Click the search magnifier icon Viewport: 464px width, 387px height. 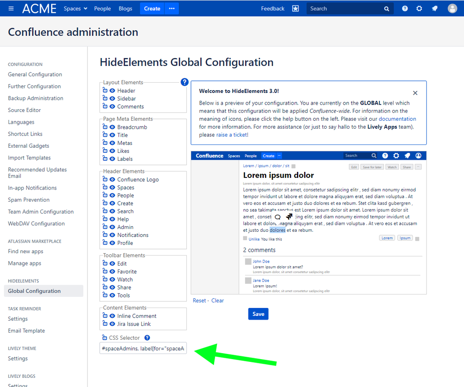pos(386,9)
